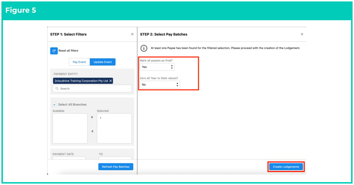Click the Create Lodgements button
The width and height of the screenshot is (354, 185).
(286, 167)
